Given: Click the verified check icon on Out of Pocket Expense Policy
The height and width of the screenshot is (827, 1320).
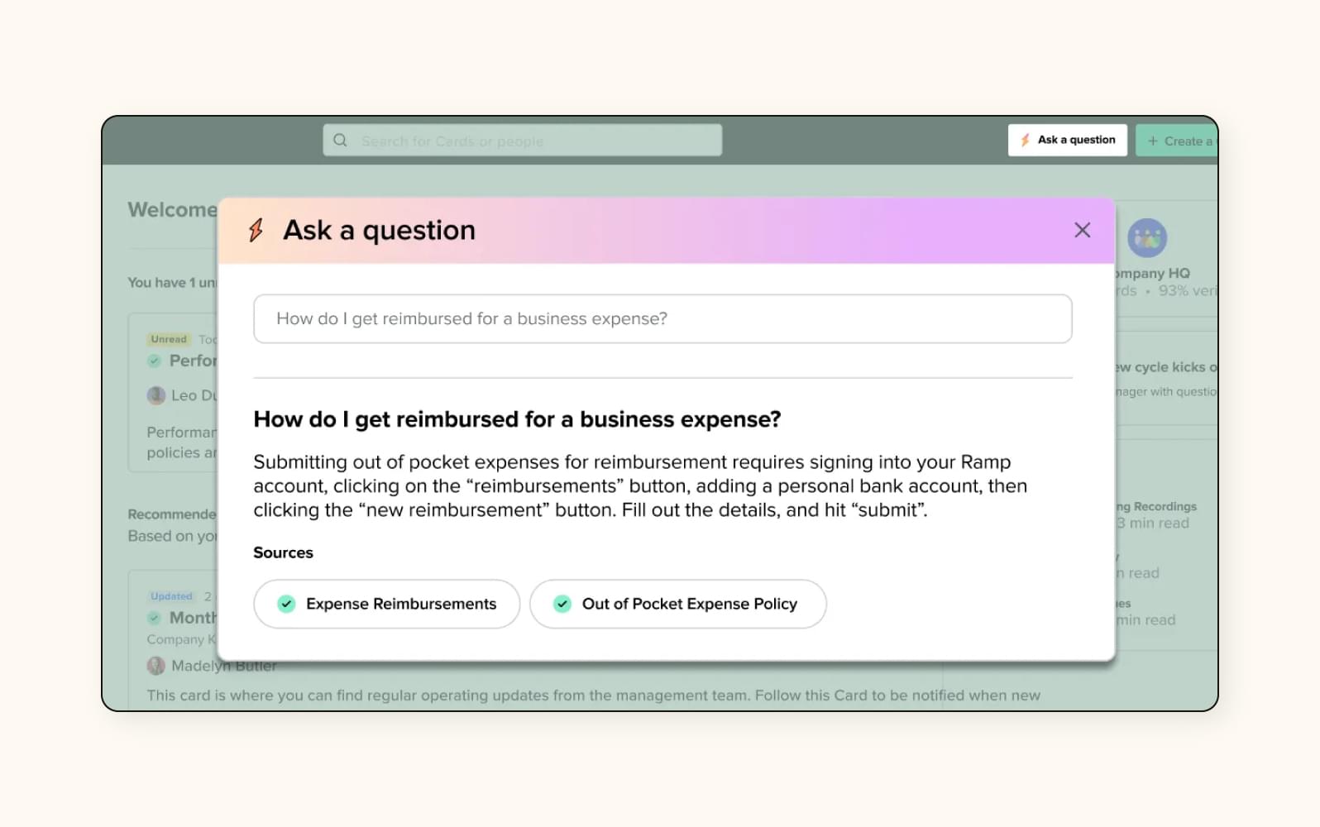Looking at the screenshot, I should [x=562, y=604].
